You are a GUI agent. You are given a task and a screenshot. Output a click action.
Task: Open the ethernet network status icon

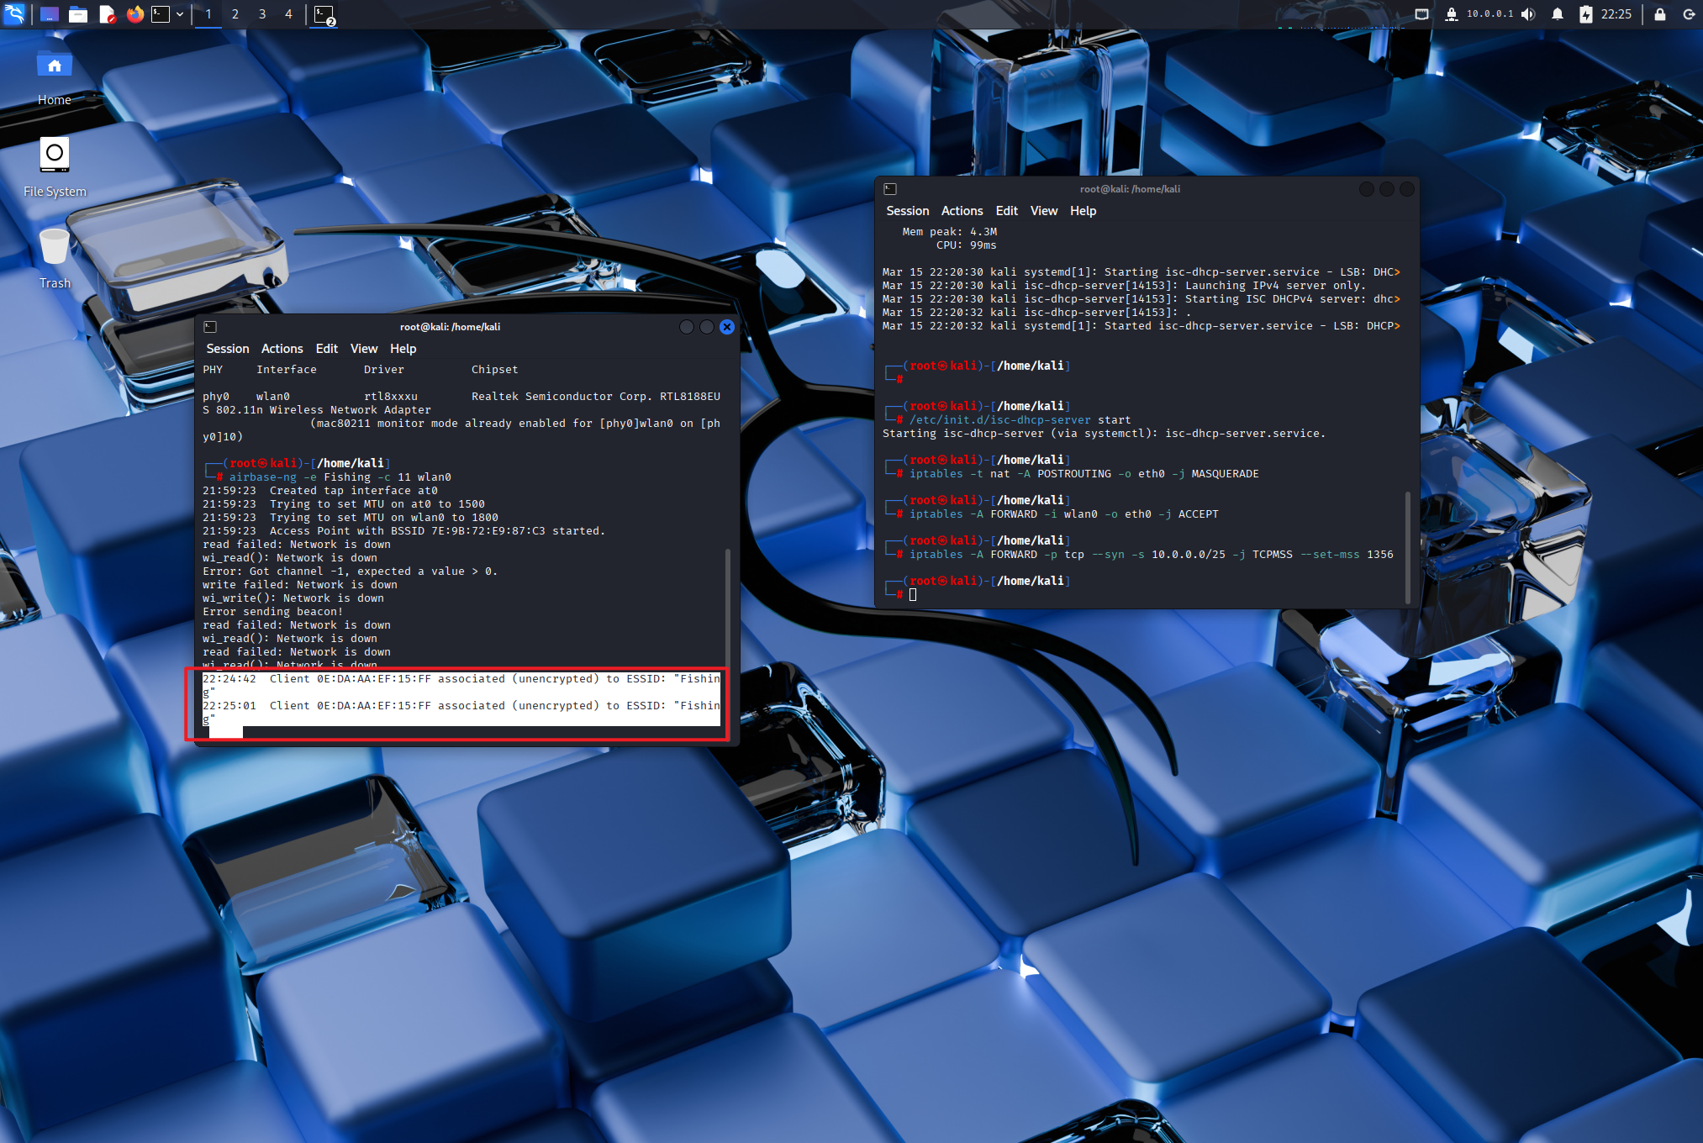1421,14
